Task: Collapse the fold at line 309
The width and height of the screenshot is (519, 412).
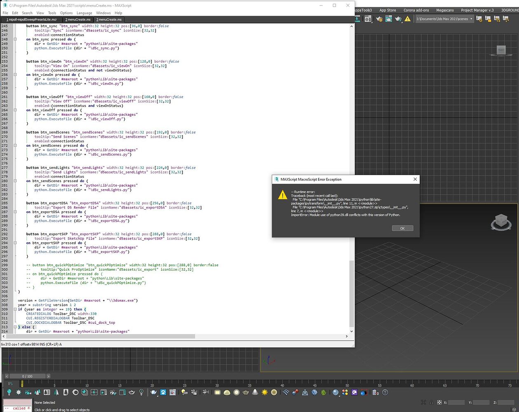Action: click(15, 309)
